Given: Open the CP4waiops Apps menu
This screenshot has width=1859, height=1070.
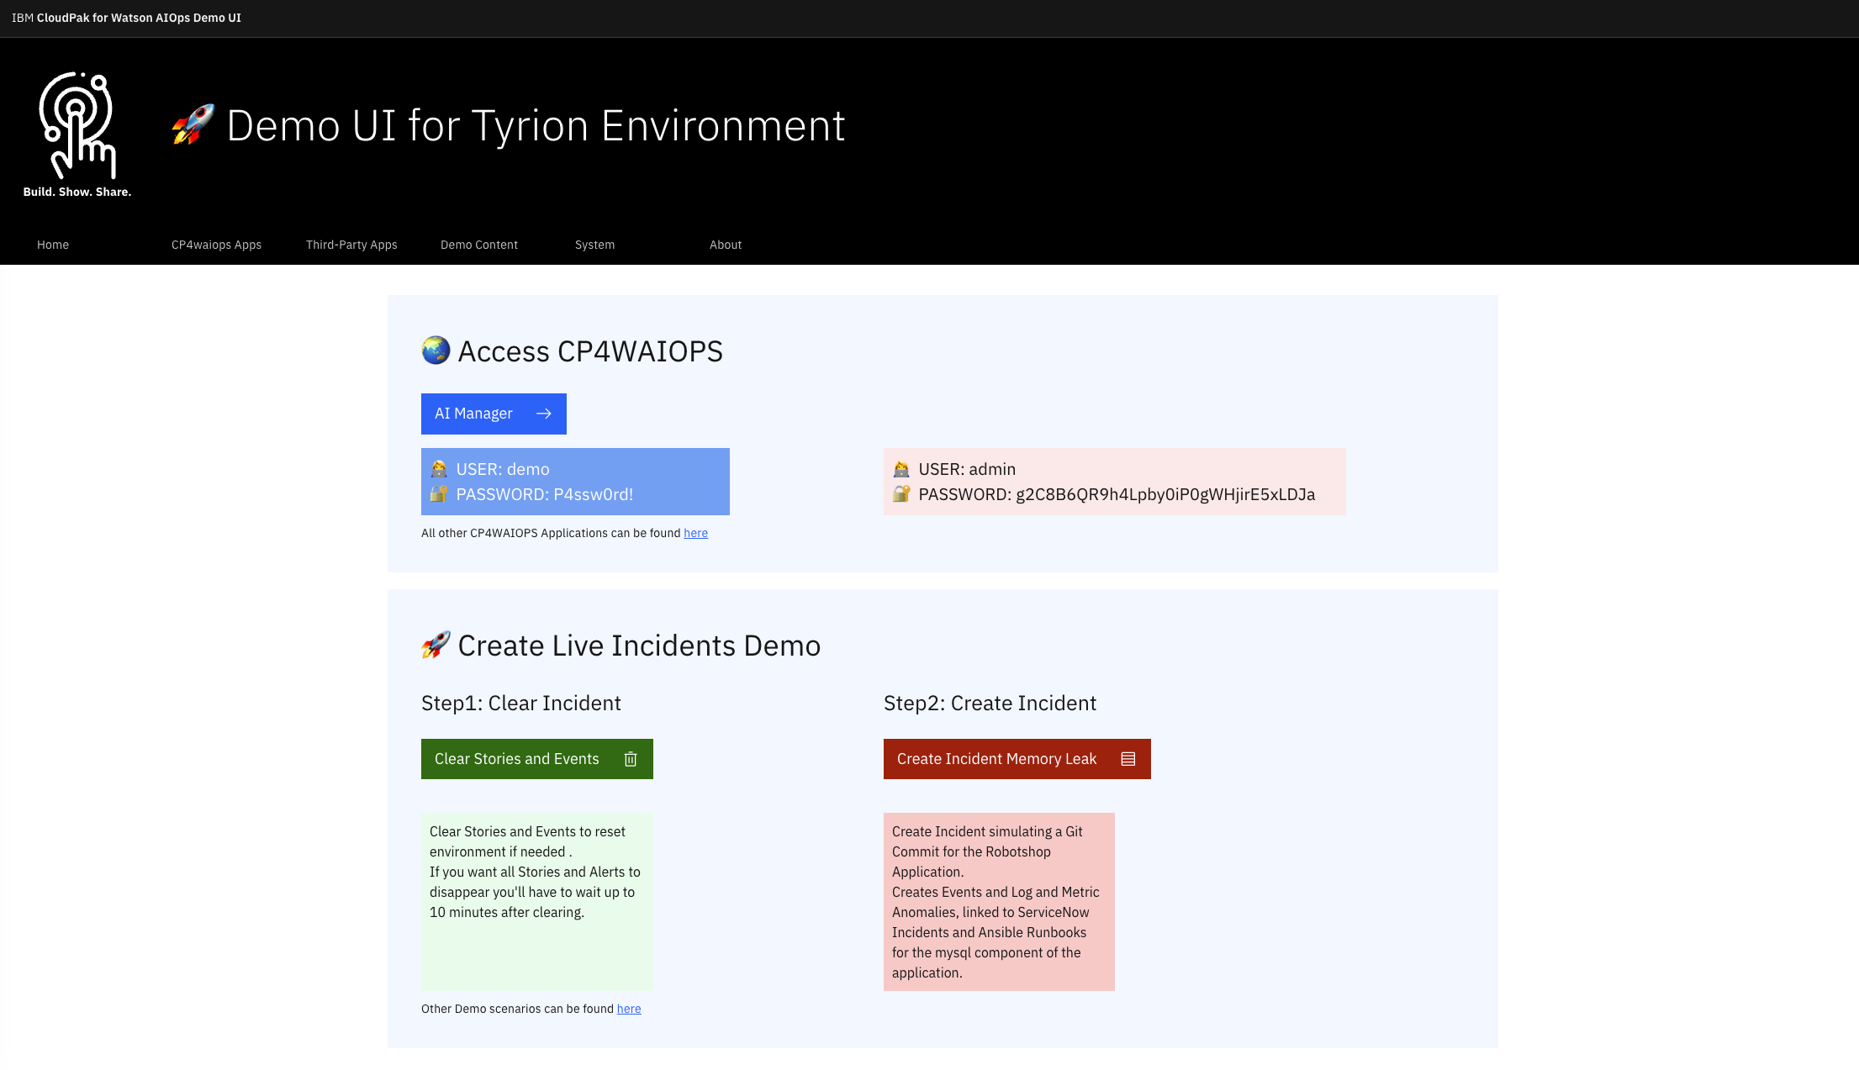Looking at the screenshot, I should (216, 245).
